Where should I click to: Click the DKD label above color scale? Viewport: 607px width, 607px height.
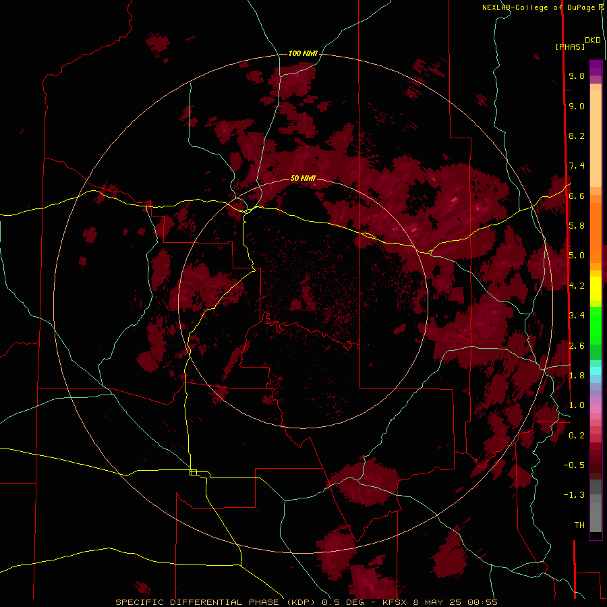click(x=593, y=40)
